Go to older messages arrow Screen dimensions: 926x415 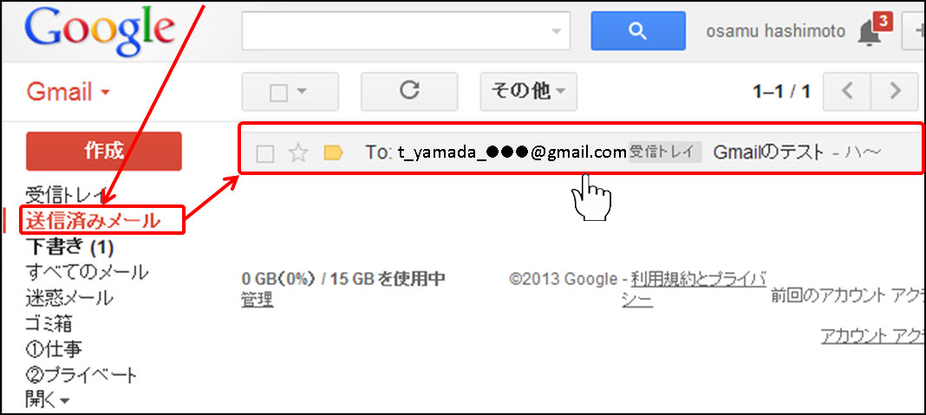coord(896,92)
